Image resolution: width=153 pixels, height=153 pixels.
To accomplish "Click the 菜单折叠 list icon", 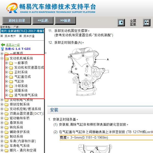I will point(20,36).
